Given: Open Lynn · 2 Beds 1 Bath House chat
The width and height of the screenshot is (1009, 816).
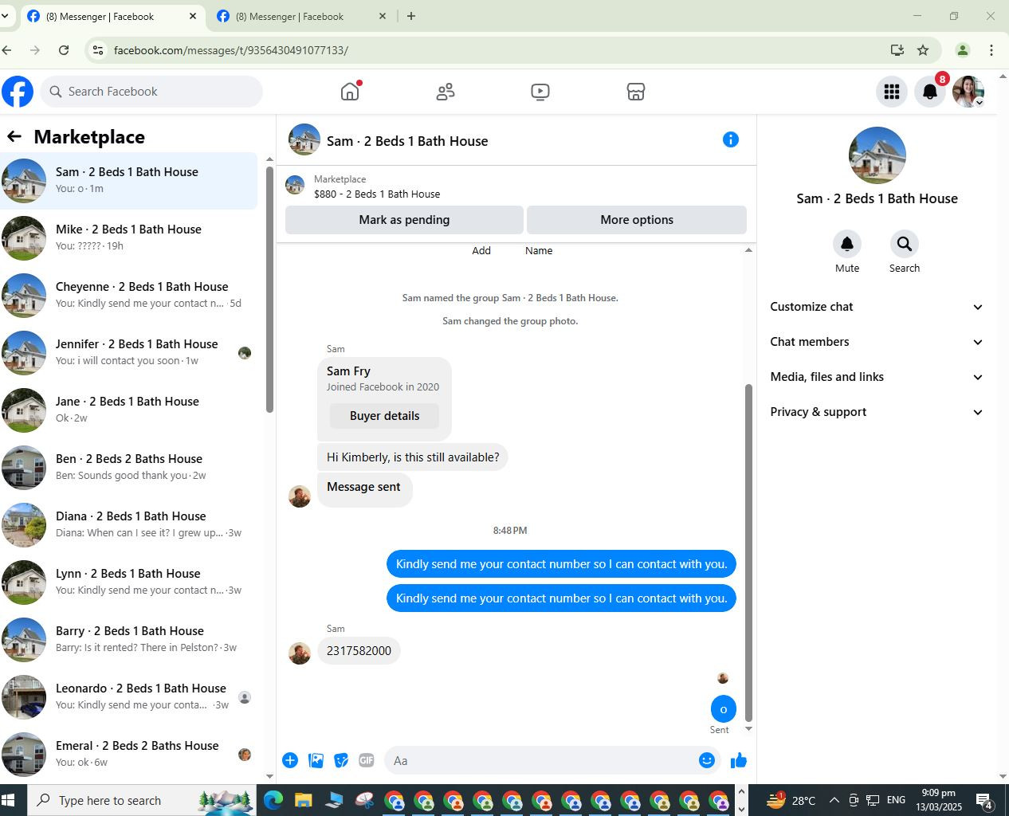Looking at the screenshot, I should click(129, 582).
